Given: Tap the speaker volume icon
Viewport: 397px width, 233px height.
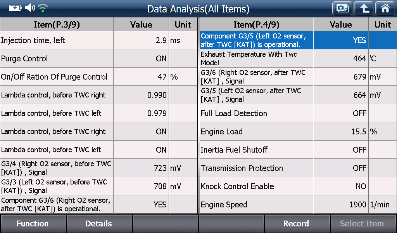Looking at the screenshot, I should click(30, 8).
